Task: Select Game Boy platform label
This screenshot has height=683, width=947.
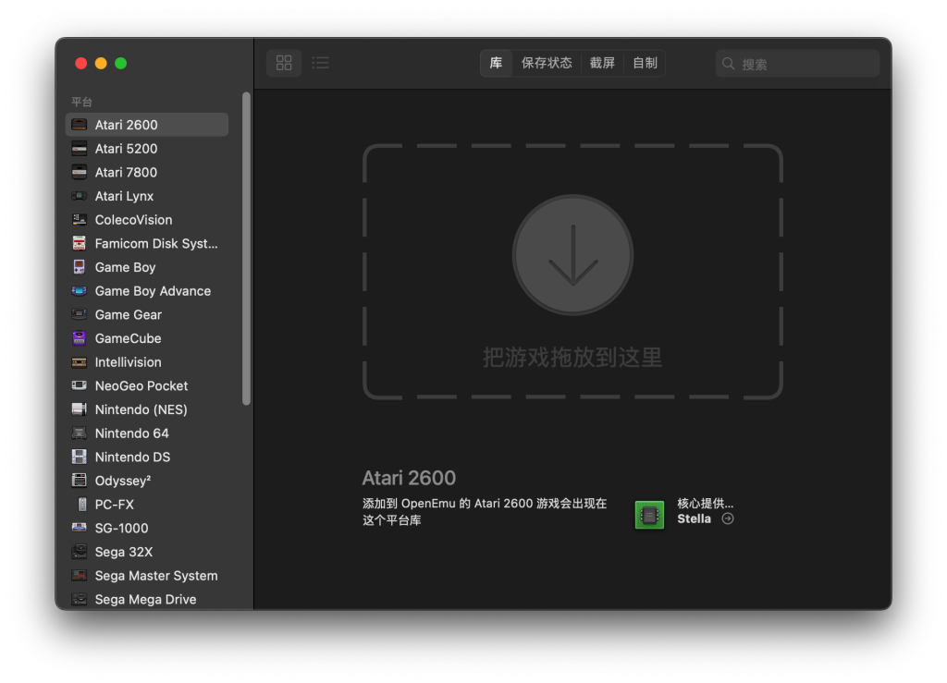Action: (125, 267)
